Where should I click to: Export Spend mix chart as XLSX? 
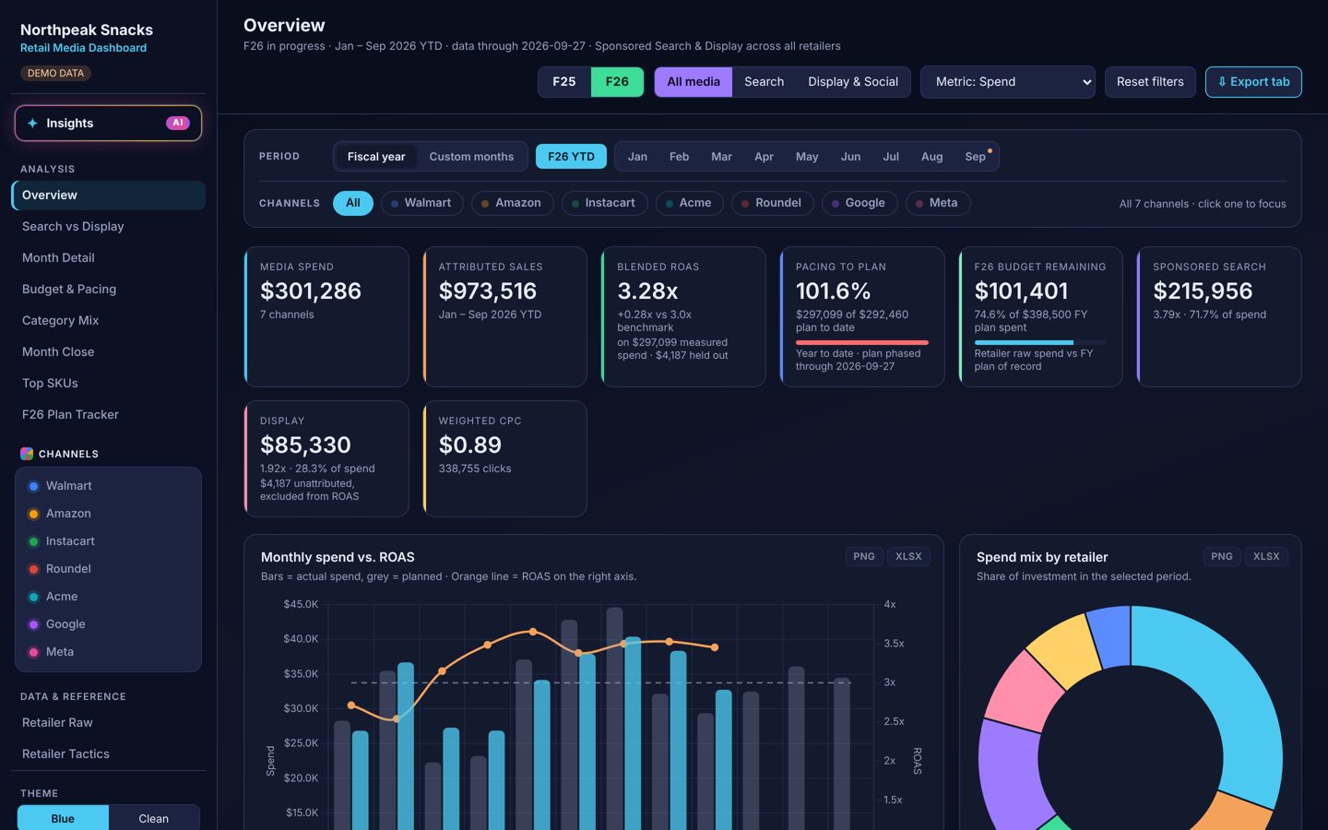[1266, 557]
